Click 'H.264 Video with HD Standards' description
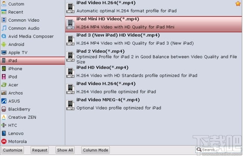 tap(137, 75)
